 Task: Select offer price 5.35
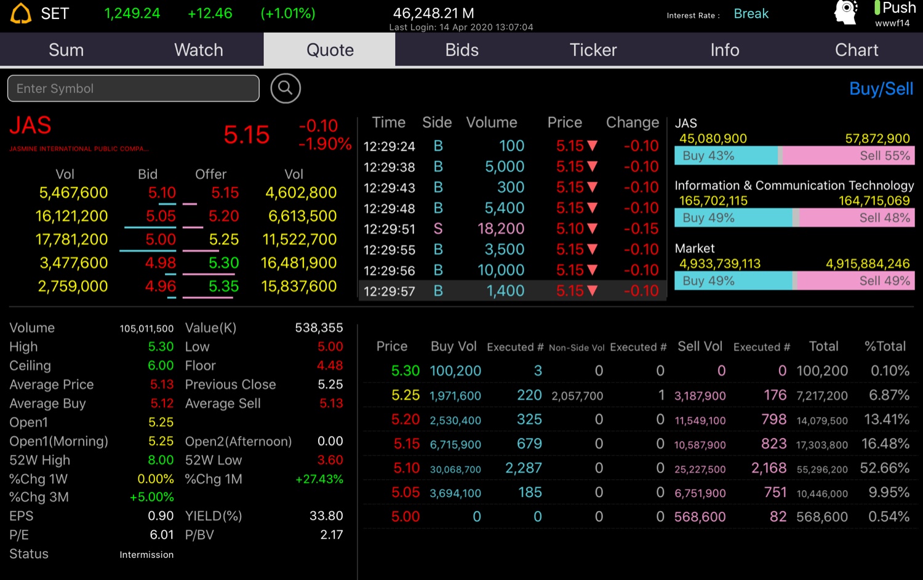point(223,287)
